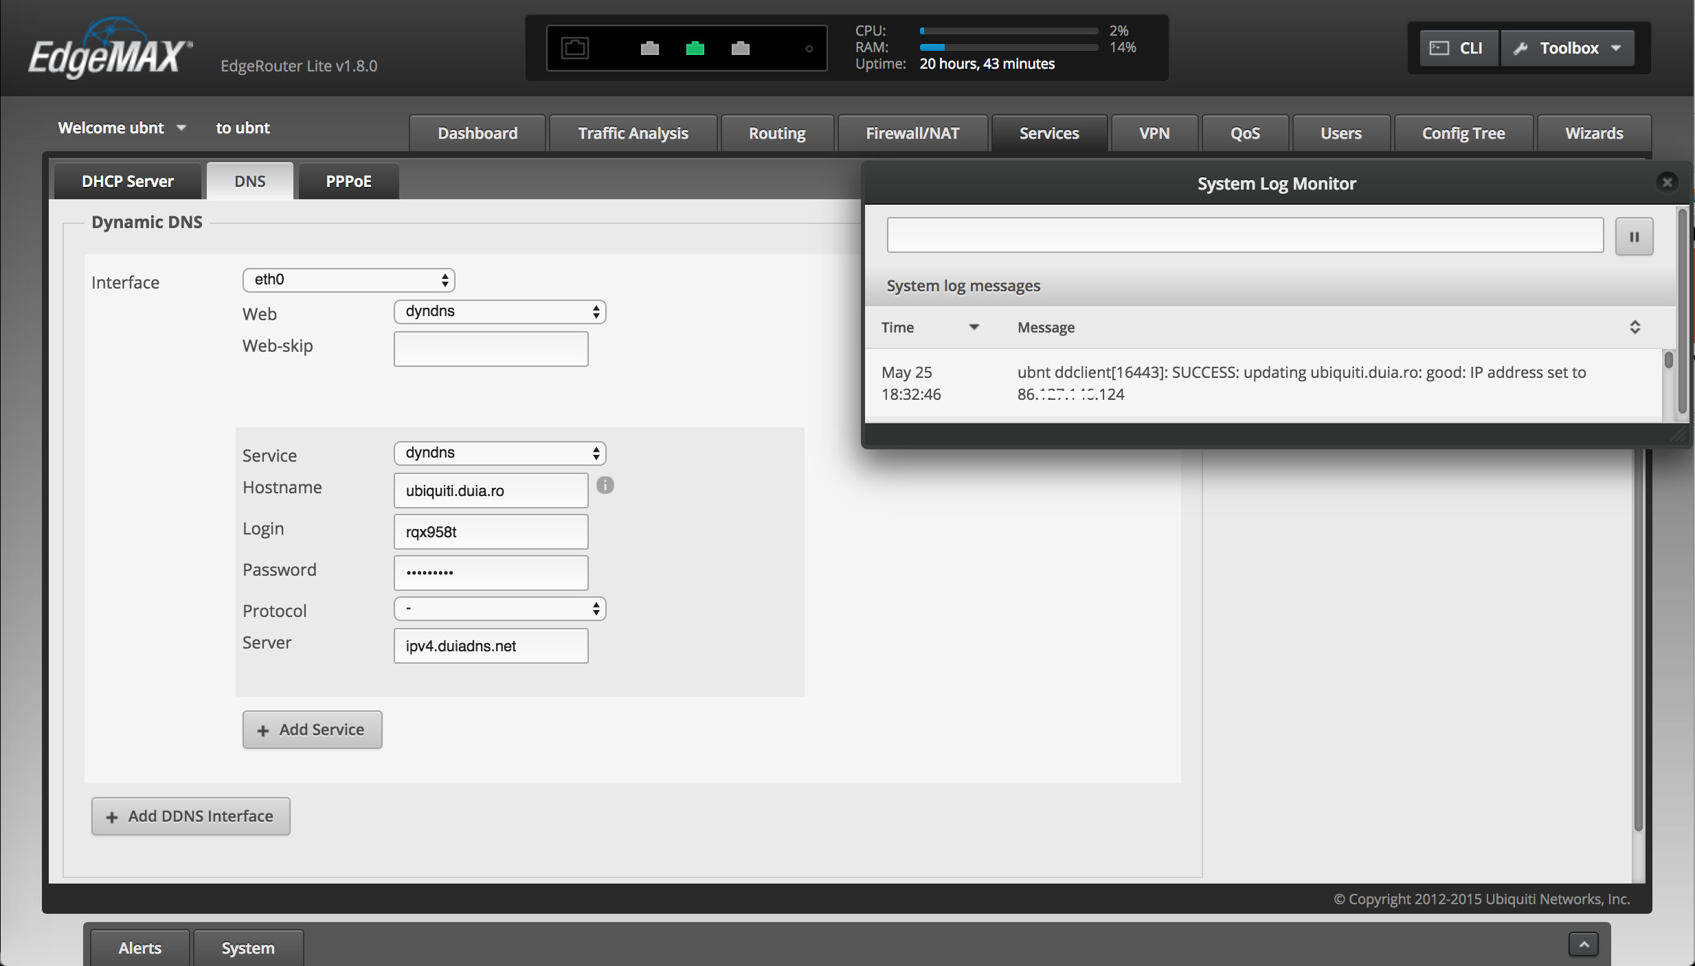
Task: Expand the bottom panel with up arrow
Action: point(1584,944)
